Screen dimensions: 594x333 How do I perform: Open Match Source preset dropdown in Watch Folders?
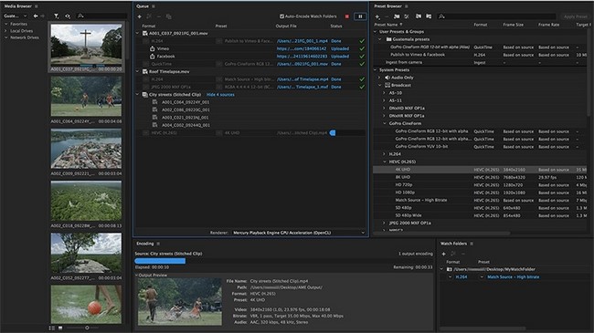pyautogui.click(x=482, y=277)
